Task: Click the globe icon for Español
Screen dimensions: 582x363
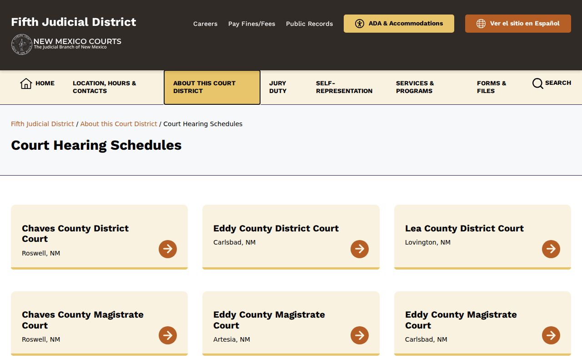Action: point(481,24)
